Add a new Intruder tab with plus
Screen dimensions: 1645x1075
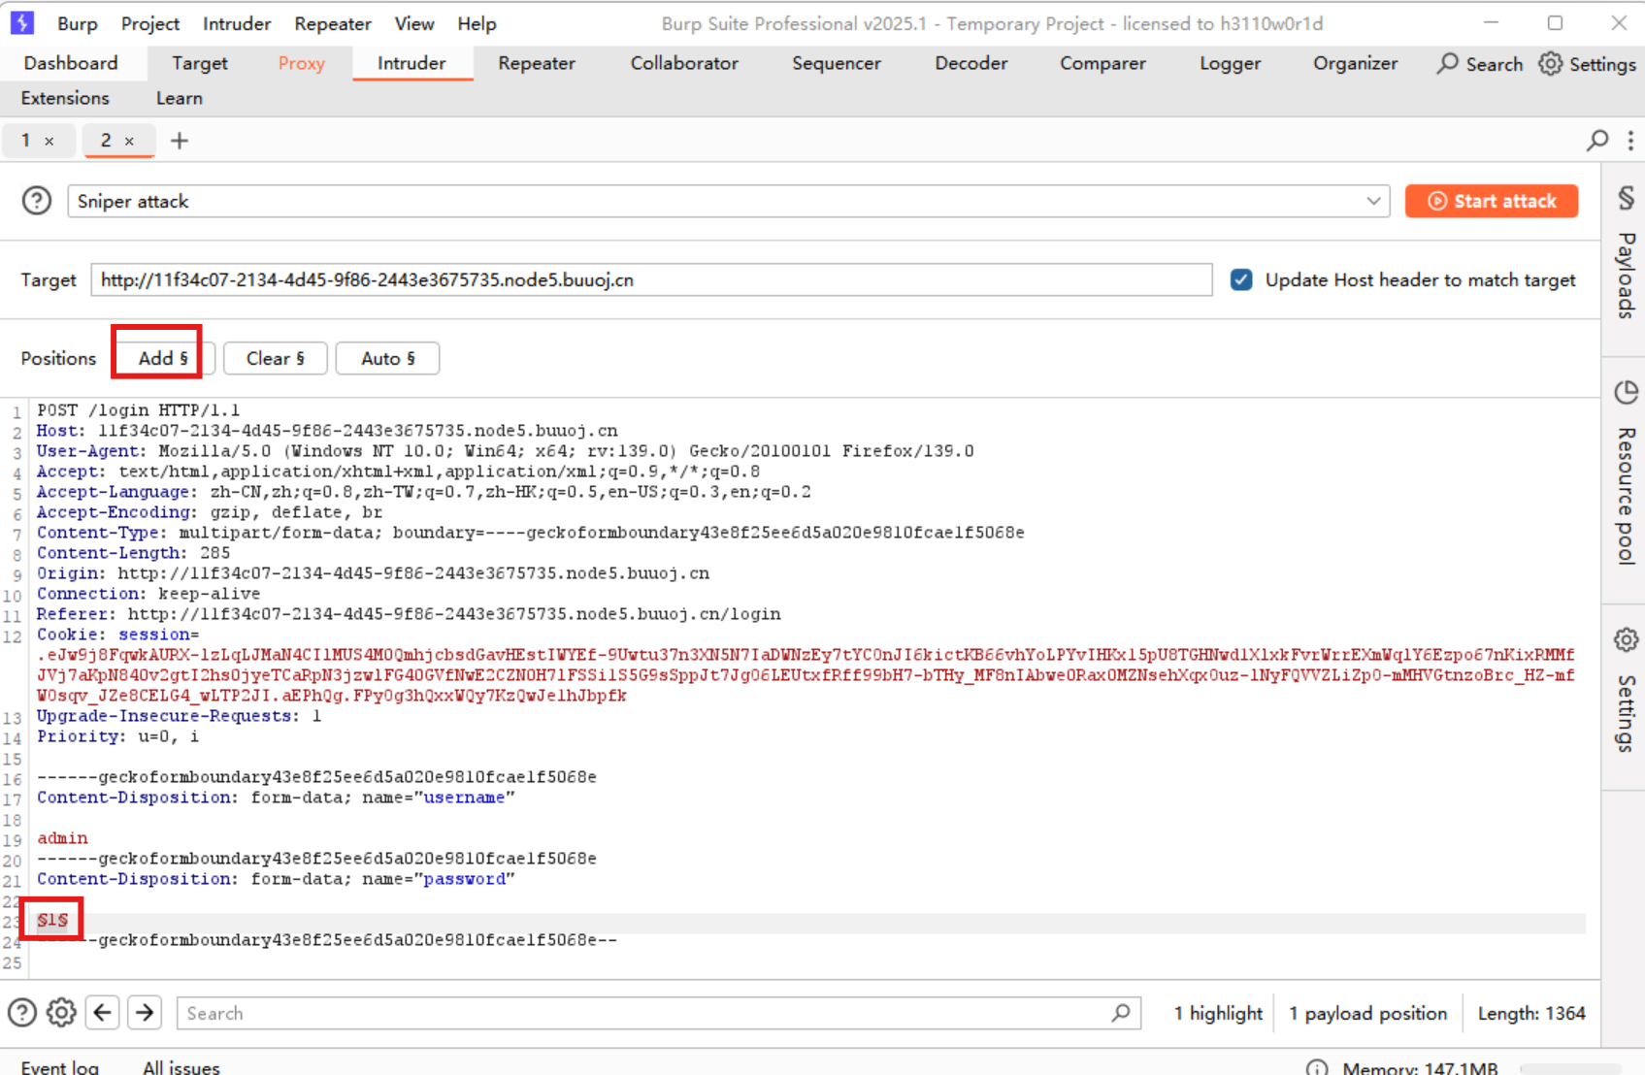tap(180, 141)
